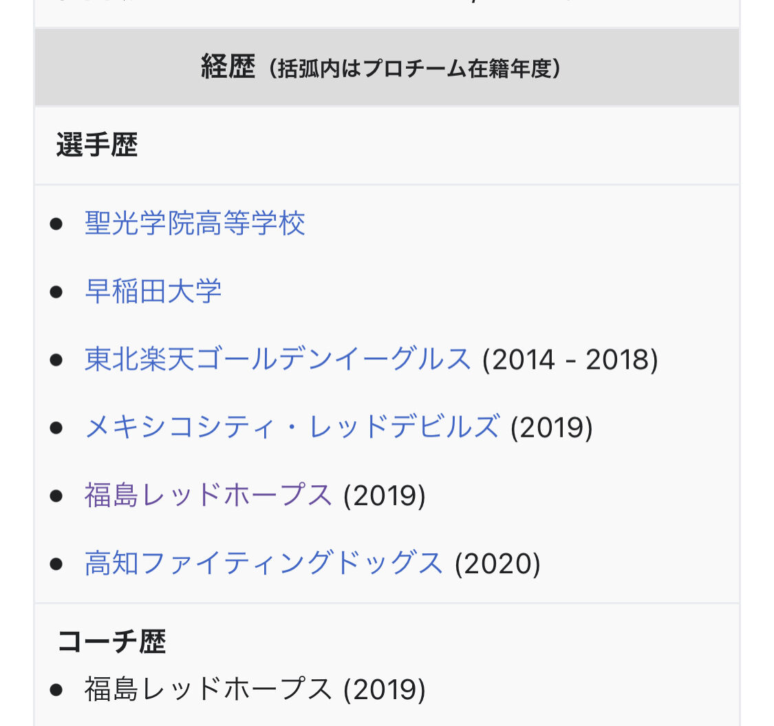
Task: Click the purple 福島レッドホープス link
Action: pyautogui.click(x=208, y=495)
